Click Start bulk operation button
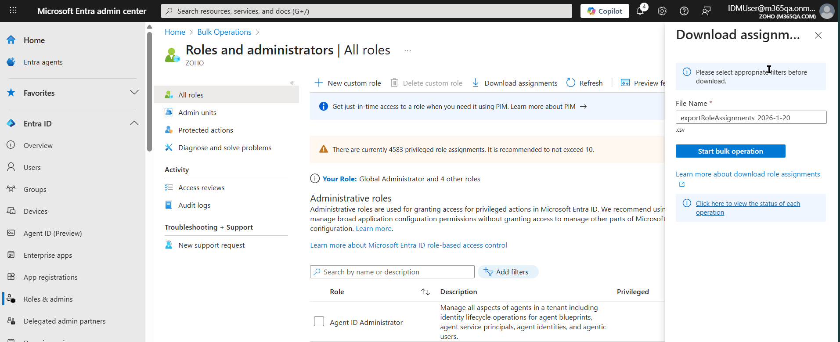Image resolution: width=840 pixels, height=342 pixels. (730, 151)
